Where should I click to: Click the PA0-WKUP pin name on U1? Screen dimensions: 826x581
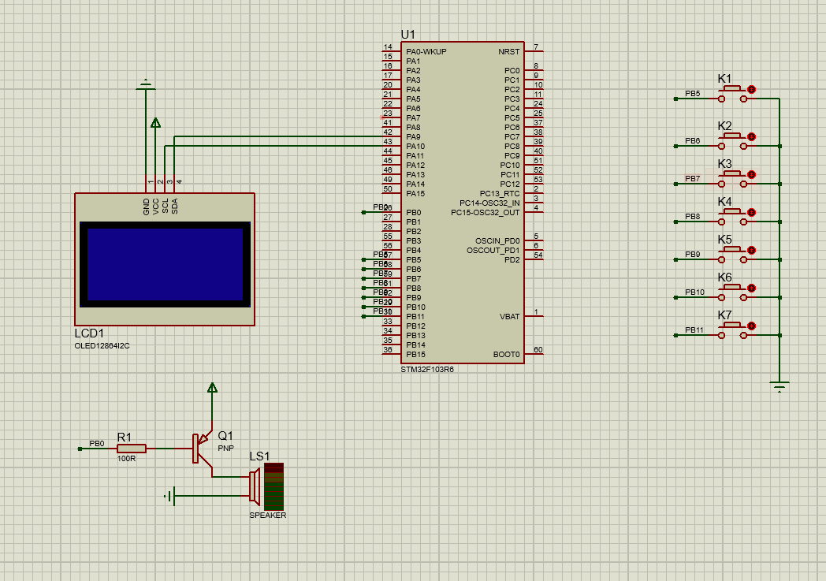point(426,51)
